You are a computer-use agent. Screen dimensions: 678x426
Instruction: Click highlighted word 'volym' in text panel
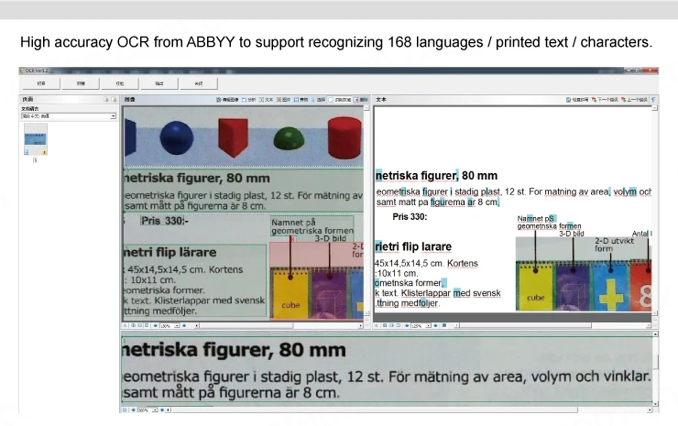coord(624,191)
